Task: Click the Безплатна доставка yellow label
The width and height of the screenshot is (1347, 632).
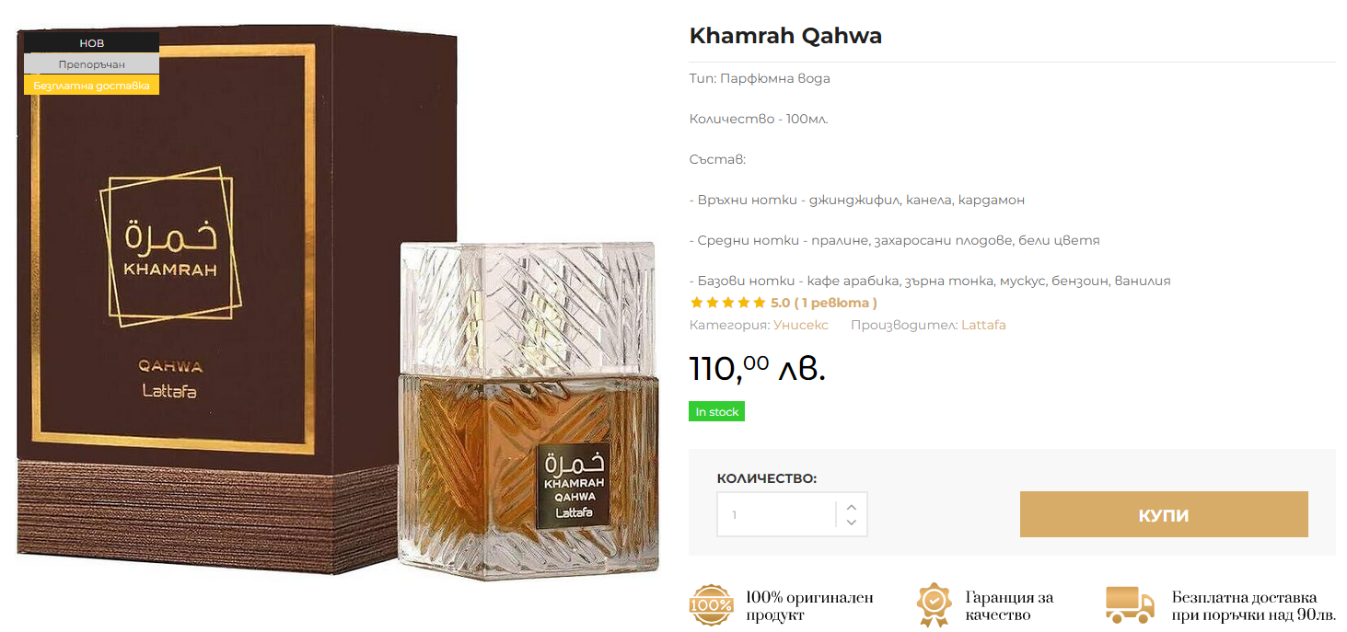Action: click(x=92, y=86)
